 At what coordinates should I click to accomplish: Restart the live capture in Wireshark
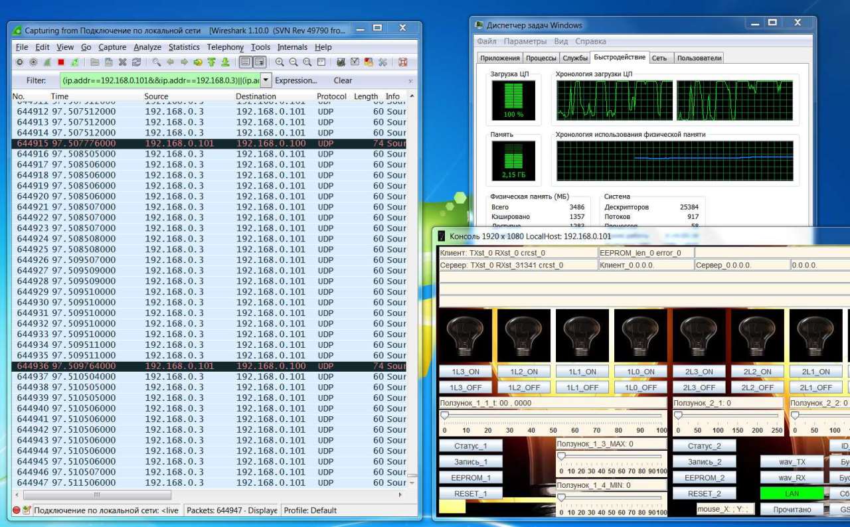[75, 62]
